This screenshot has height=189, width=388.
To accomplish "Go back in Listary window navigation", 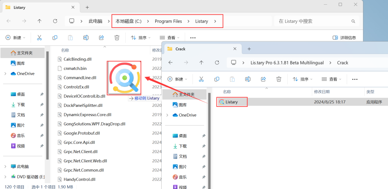I will pos(9,21).
